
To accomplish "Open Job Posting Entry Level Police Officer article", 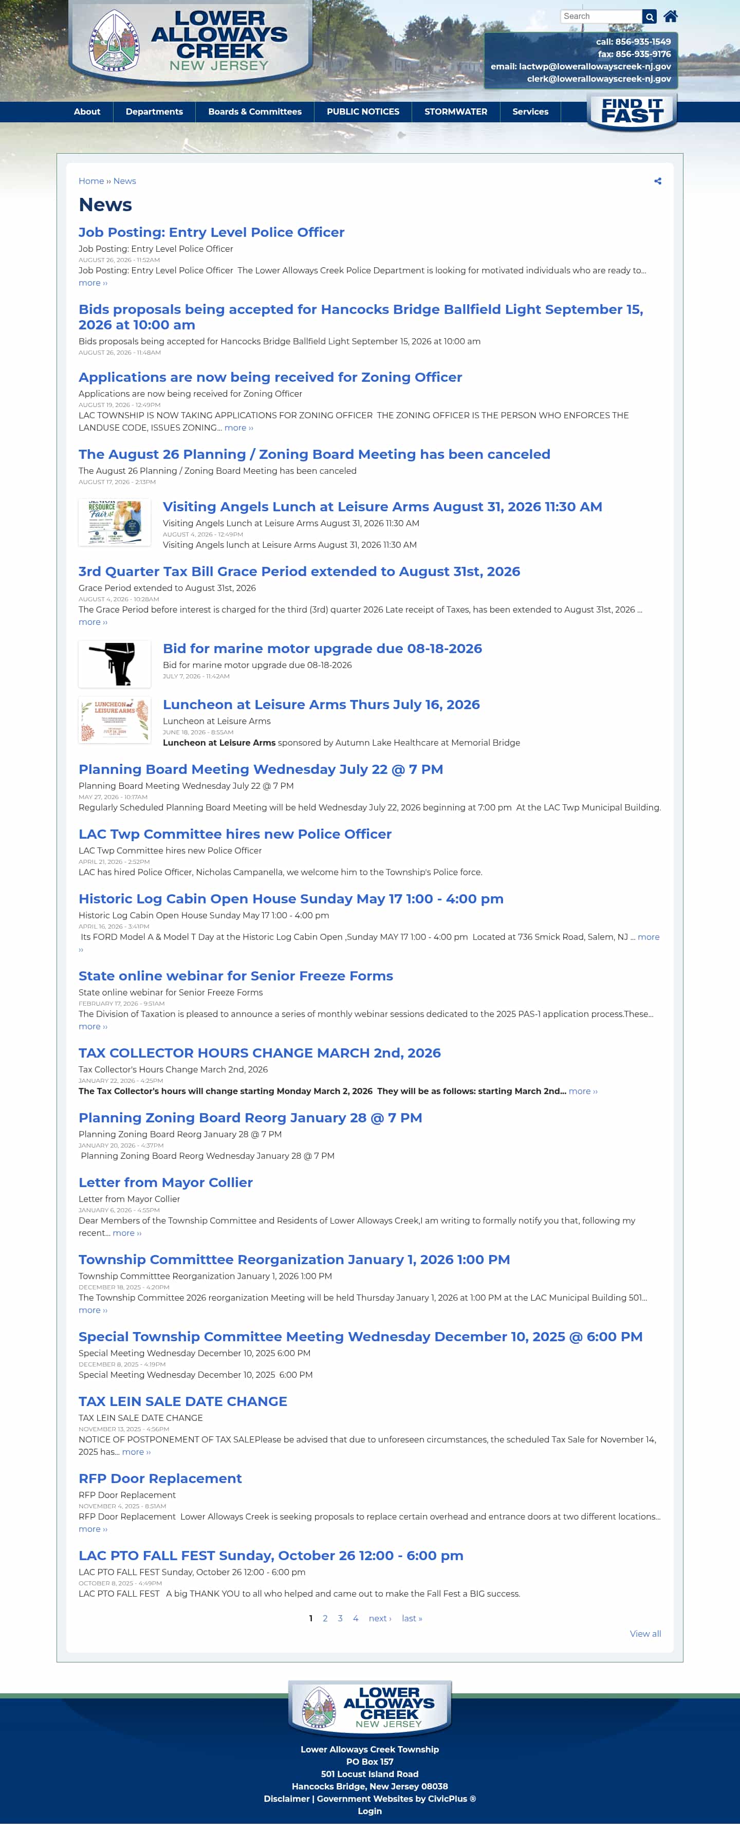I will pyautogui.click(x=212, y=232).
